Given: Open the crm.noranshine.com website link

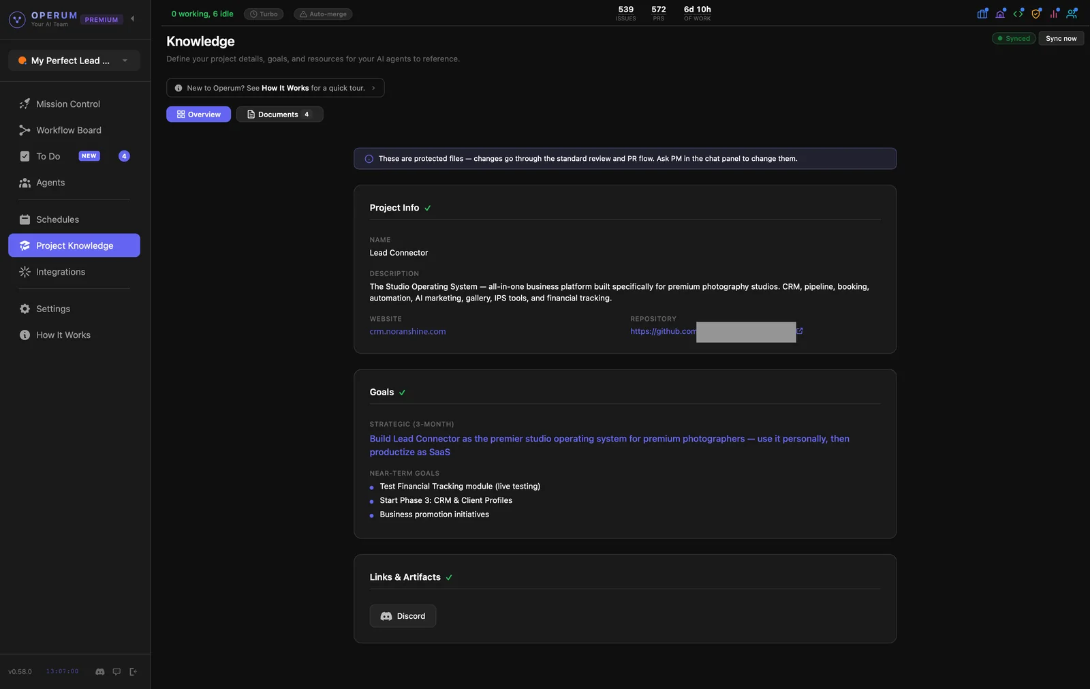Looking at the screenshot, I should (407, 332).
